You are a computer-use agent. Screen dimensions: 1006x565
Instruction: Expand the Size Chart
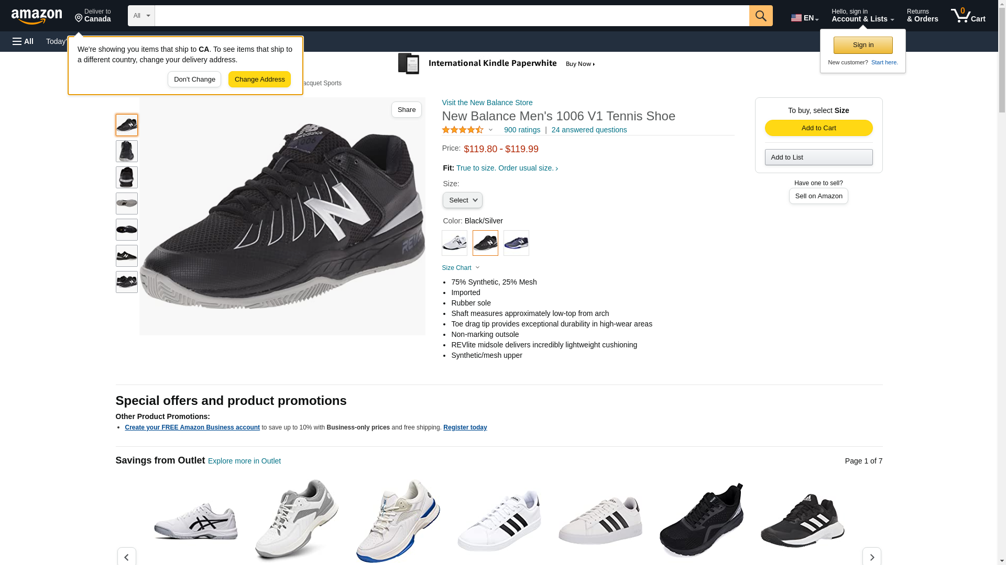(461, 268)
